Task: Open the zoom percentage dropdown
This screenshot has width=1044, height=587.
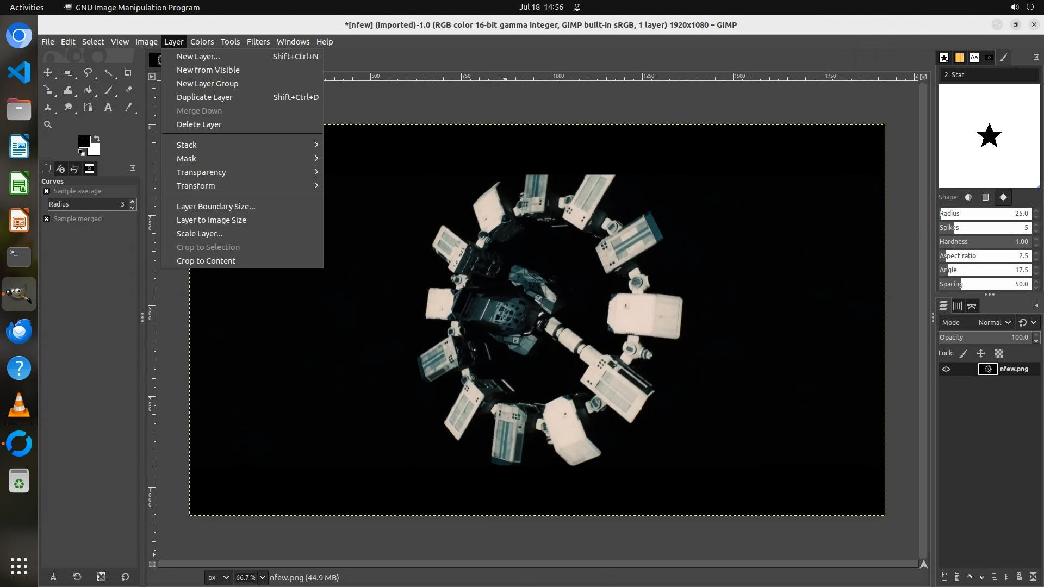Action: point(263,577)
